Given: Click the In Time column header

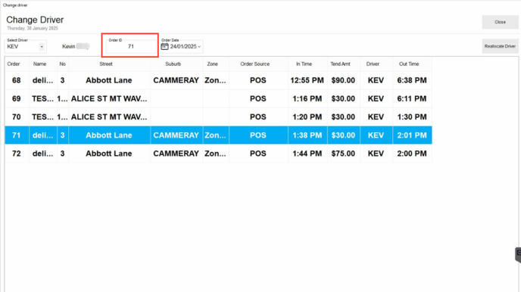Looking at the screenshot, I should (304, 64).
